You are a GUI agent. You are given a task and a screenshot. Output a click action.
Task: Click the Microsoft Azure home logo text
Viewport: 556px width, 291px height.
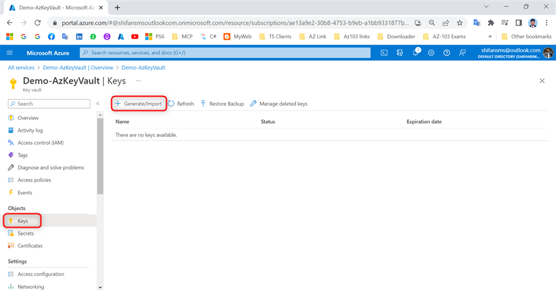pyautogui.click(x=48, y=53)
